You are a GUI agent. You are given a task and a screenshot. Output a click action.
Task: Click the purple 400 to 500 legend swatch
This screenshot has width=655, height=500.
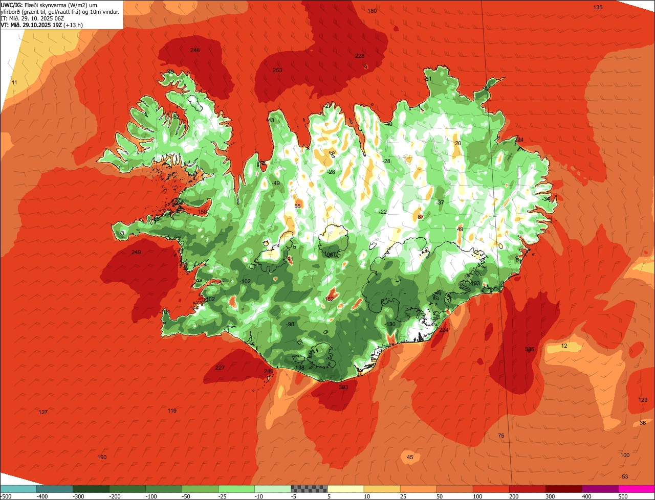[x=600, y=489]
